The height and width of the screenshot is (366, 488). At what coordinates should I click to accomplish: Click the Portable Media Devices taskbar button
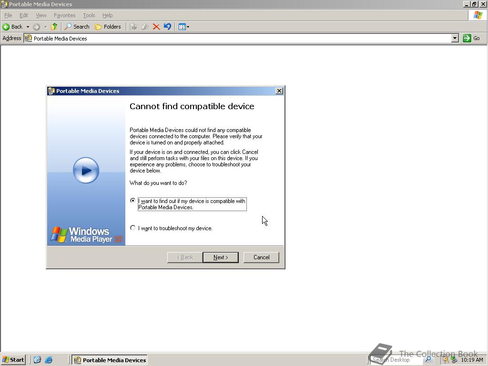[x=110, y=360]
